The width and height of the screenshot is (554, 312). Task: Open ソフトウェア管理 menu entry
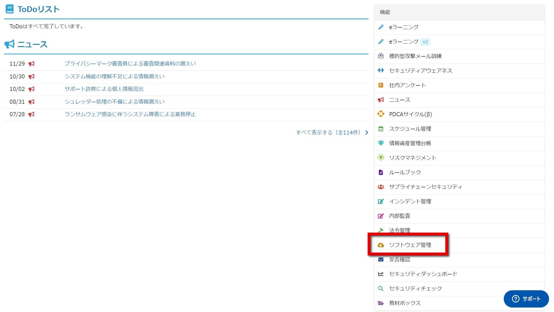point(459,245)
